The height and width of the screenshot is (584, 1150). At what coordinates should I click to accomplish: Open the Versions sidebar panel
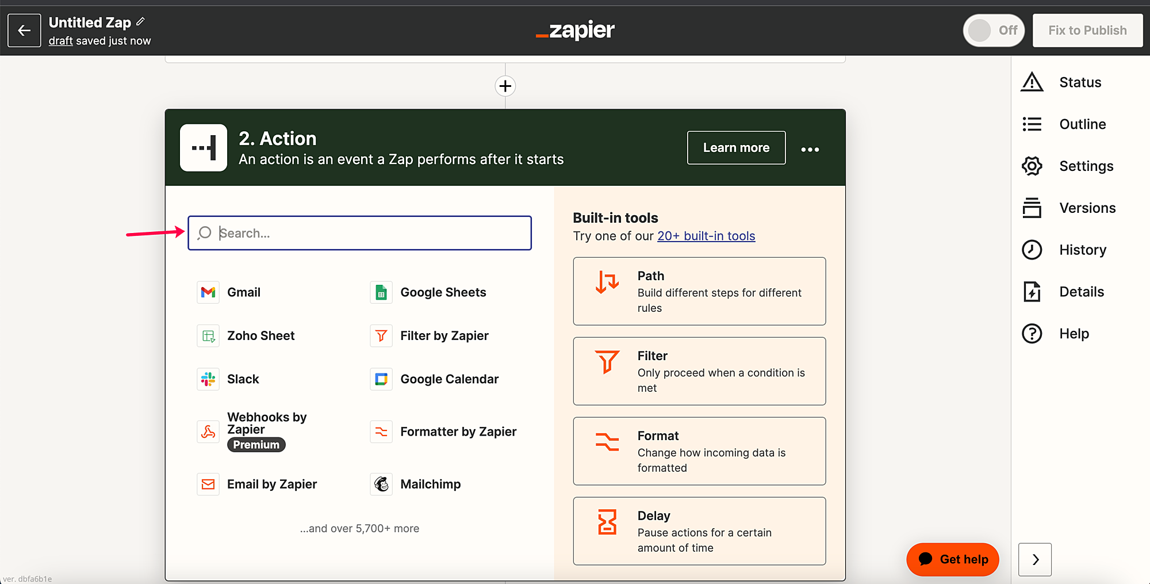coord(1087,208)
